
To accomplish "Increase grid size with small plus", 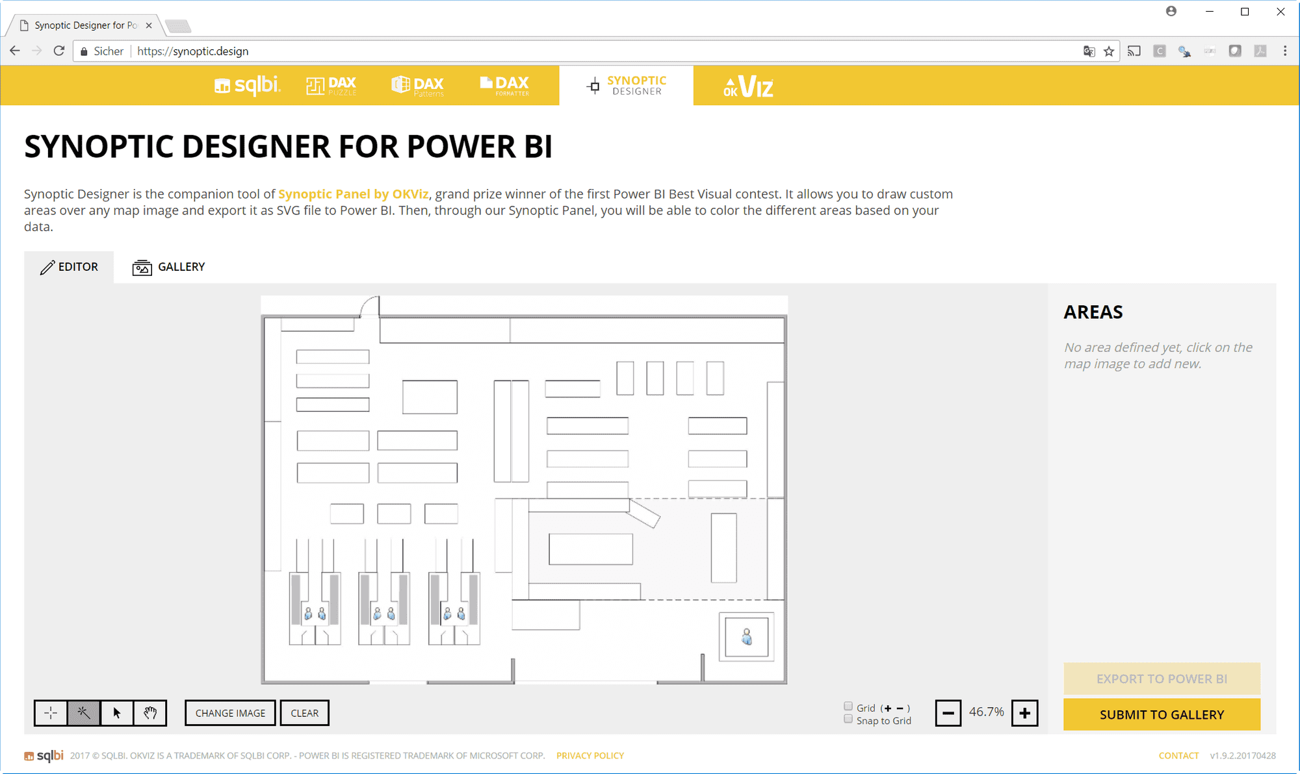I will point(888,708).
